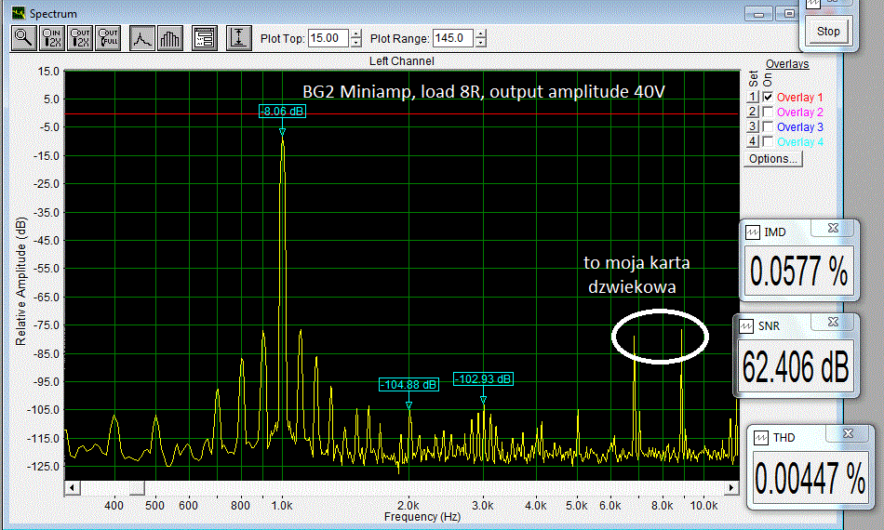Click the BG2 Miniamp annotation text
Screen dimensions: 884x530
pos(484,91)
